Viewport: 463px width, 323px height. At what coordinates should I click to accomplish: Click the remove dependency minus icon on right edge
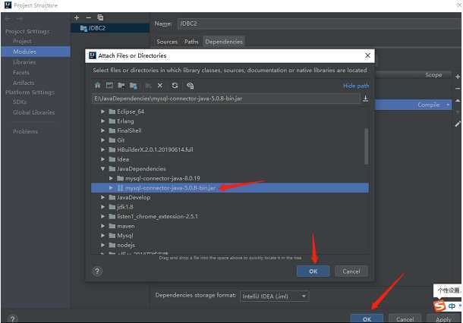(458, 89)
